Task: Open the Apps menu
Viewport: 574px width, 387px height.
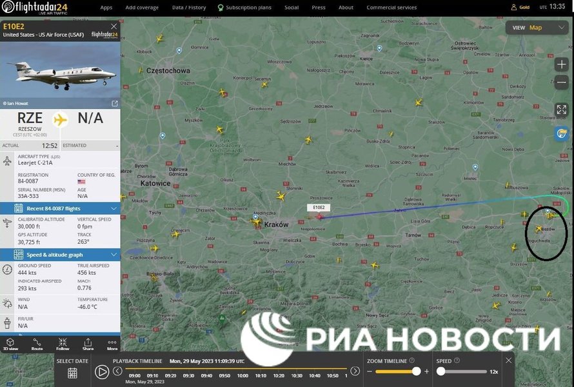Action: (x=106, y=8)
